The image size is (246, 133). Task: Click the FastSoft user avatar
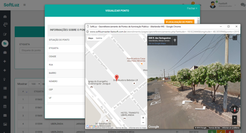[x=213, y=5]
